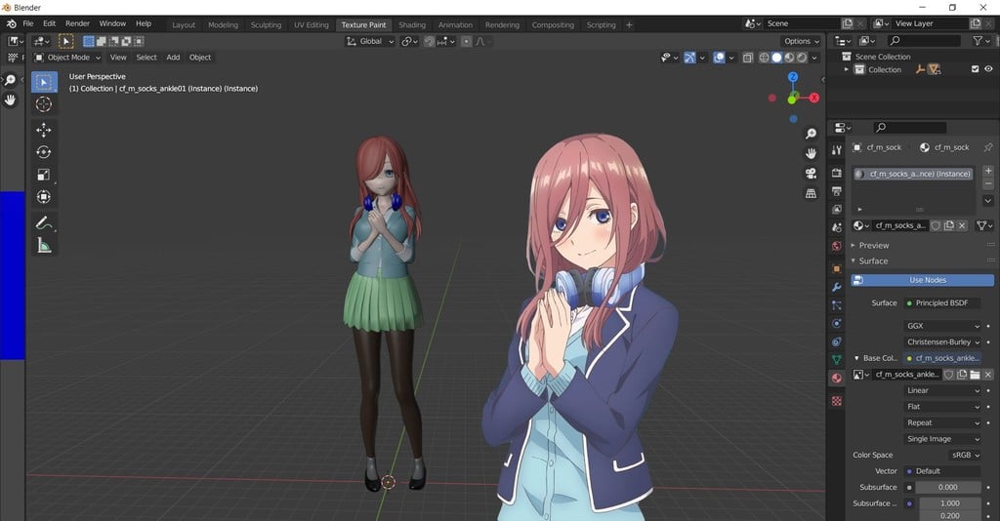
Task: Toggle viewport overlays display
Action: [719, 58]
